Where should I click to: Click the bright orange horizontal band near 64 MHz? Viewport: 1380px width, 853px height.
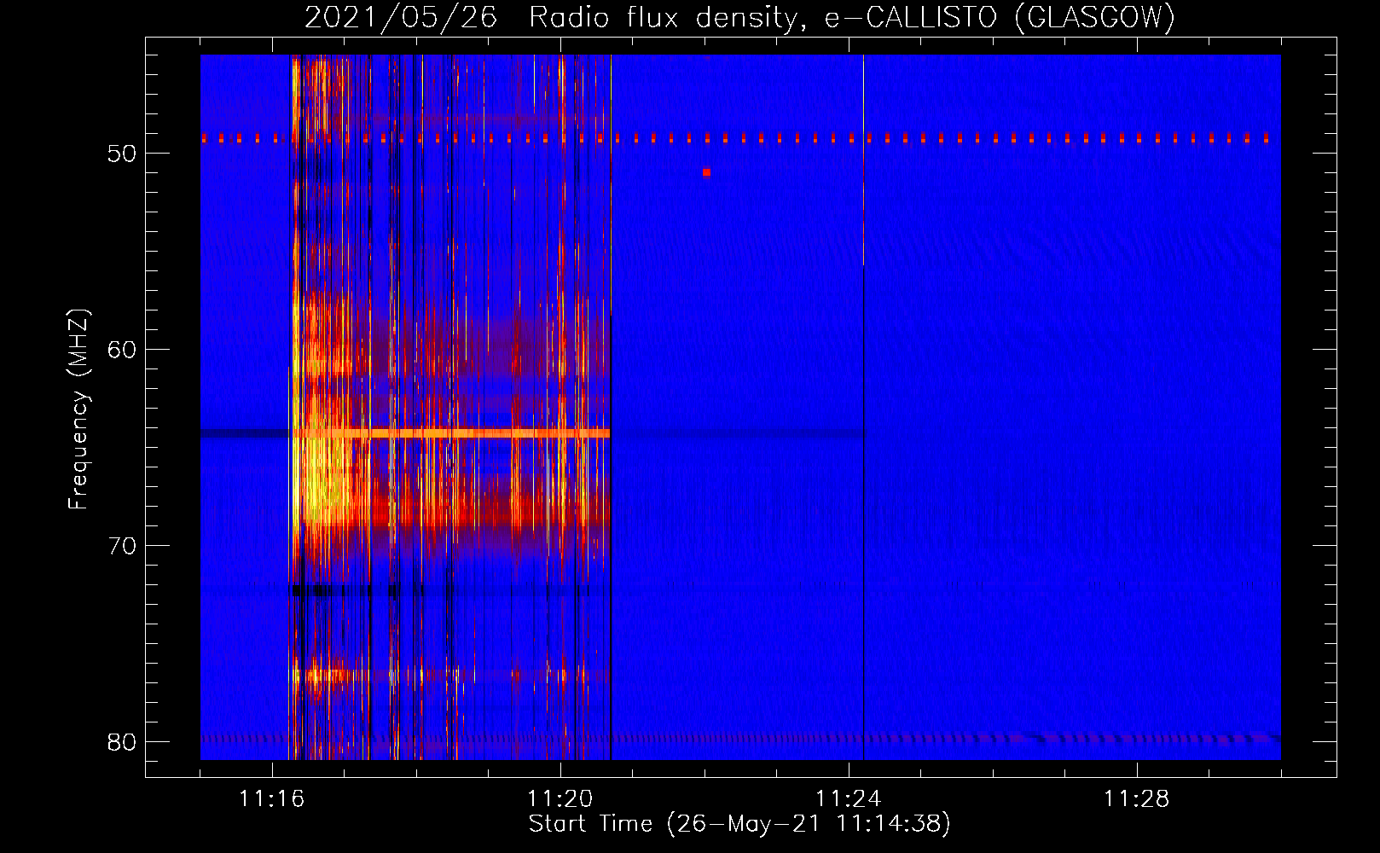point(452,433)
